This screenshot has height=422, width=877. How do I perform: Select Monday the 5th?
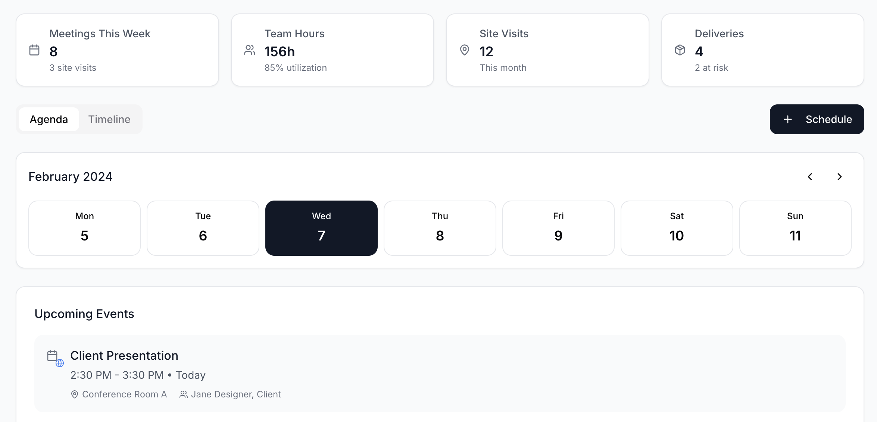pyautogui.click(x=84, y=228)
